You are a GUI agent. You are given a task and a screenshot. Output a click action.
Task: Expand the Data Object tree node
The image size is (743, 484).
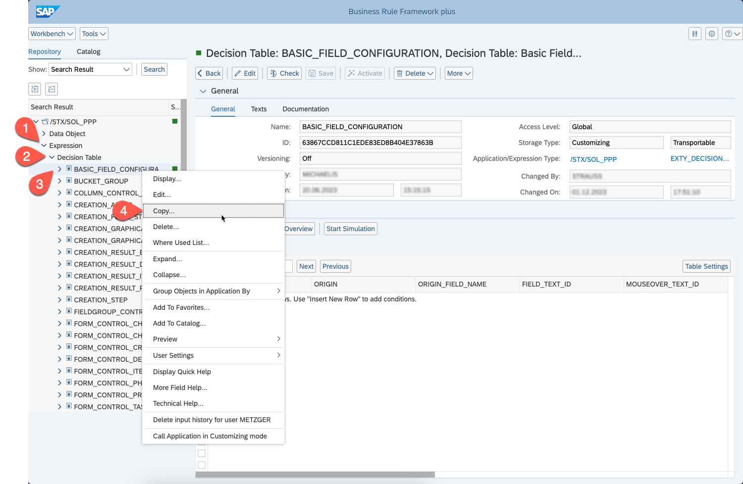(x=44, y=134)
